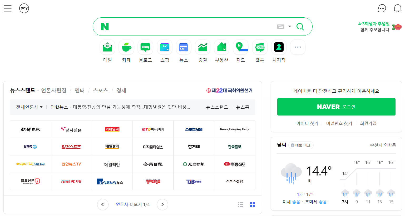Switch news stand to list view
Viewport: 405px width, 216px height.
[240, 204]
